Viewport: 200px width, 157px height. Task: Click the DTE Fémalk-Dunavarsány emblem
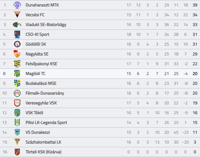click(x=17, y=93)
